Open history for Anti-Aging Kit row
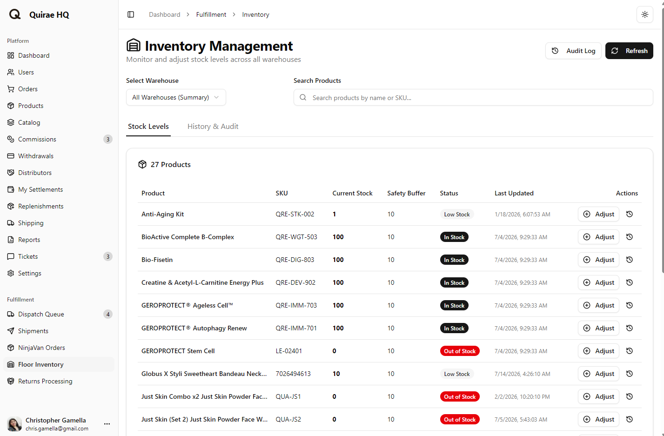Screen dimensions: 664x436 630,214
